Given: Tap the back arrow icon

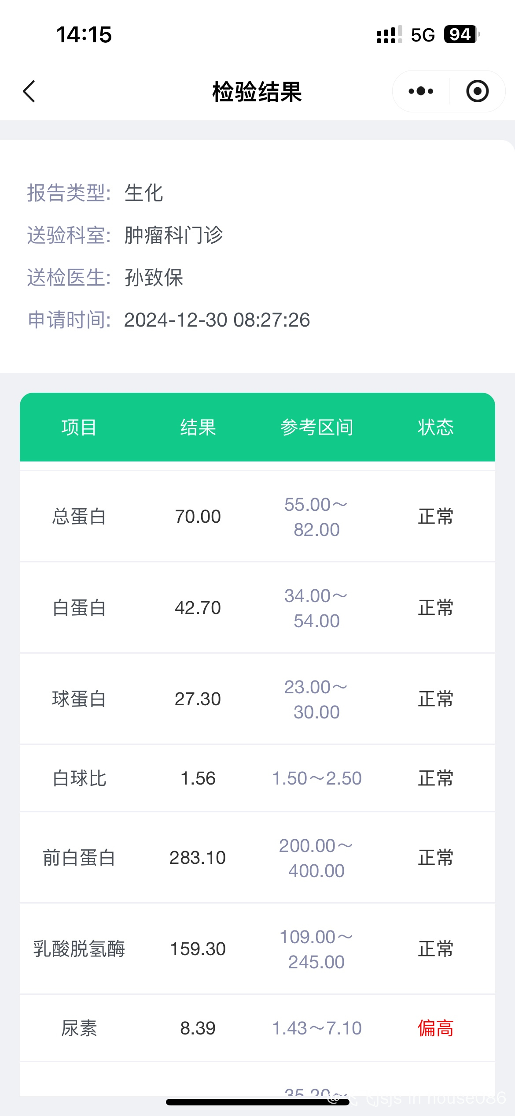Looking at the screenshot, I should click(x=29, y=92).
